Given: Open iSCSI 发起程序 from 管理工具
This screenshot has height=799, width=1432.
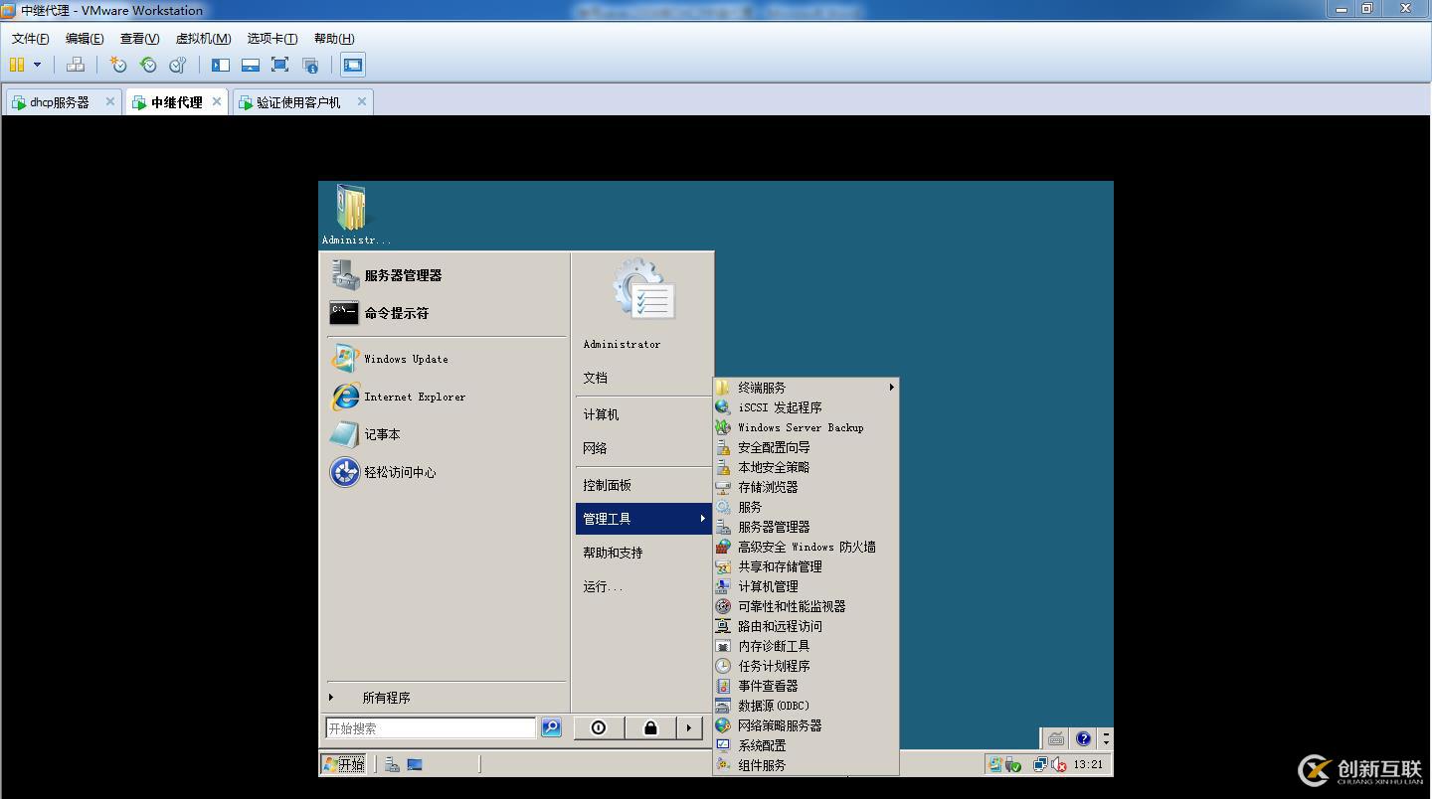Looking at the screenshot, I should click(805, 407).
